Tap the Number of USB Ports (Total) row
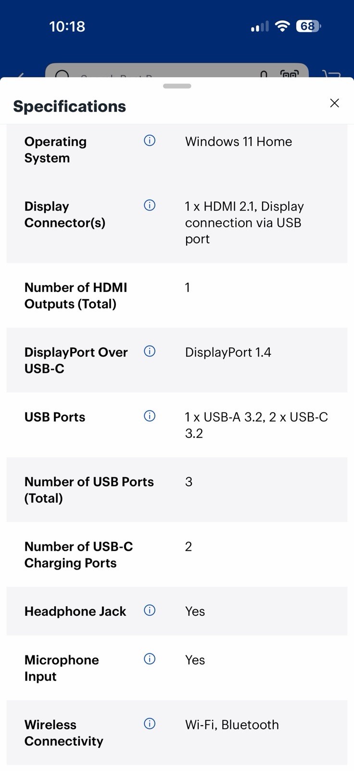Image resolution: width=354 pixels, height=771 pixels. pyautogui.click(x=177, y=490)
